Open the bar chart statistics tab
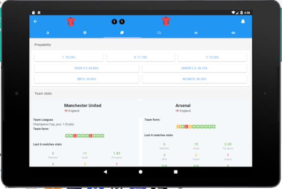The height and width of the screenshot is (189, 282). coord(196,33)
